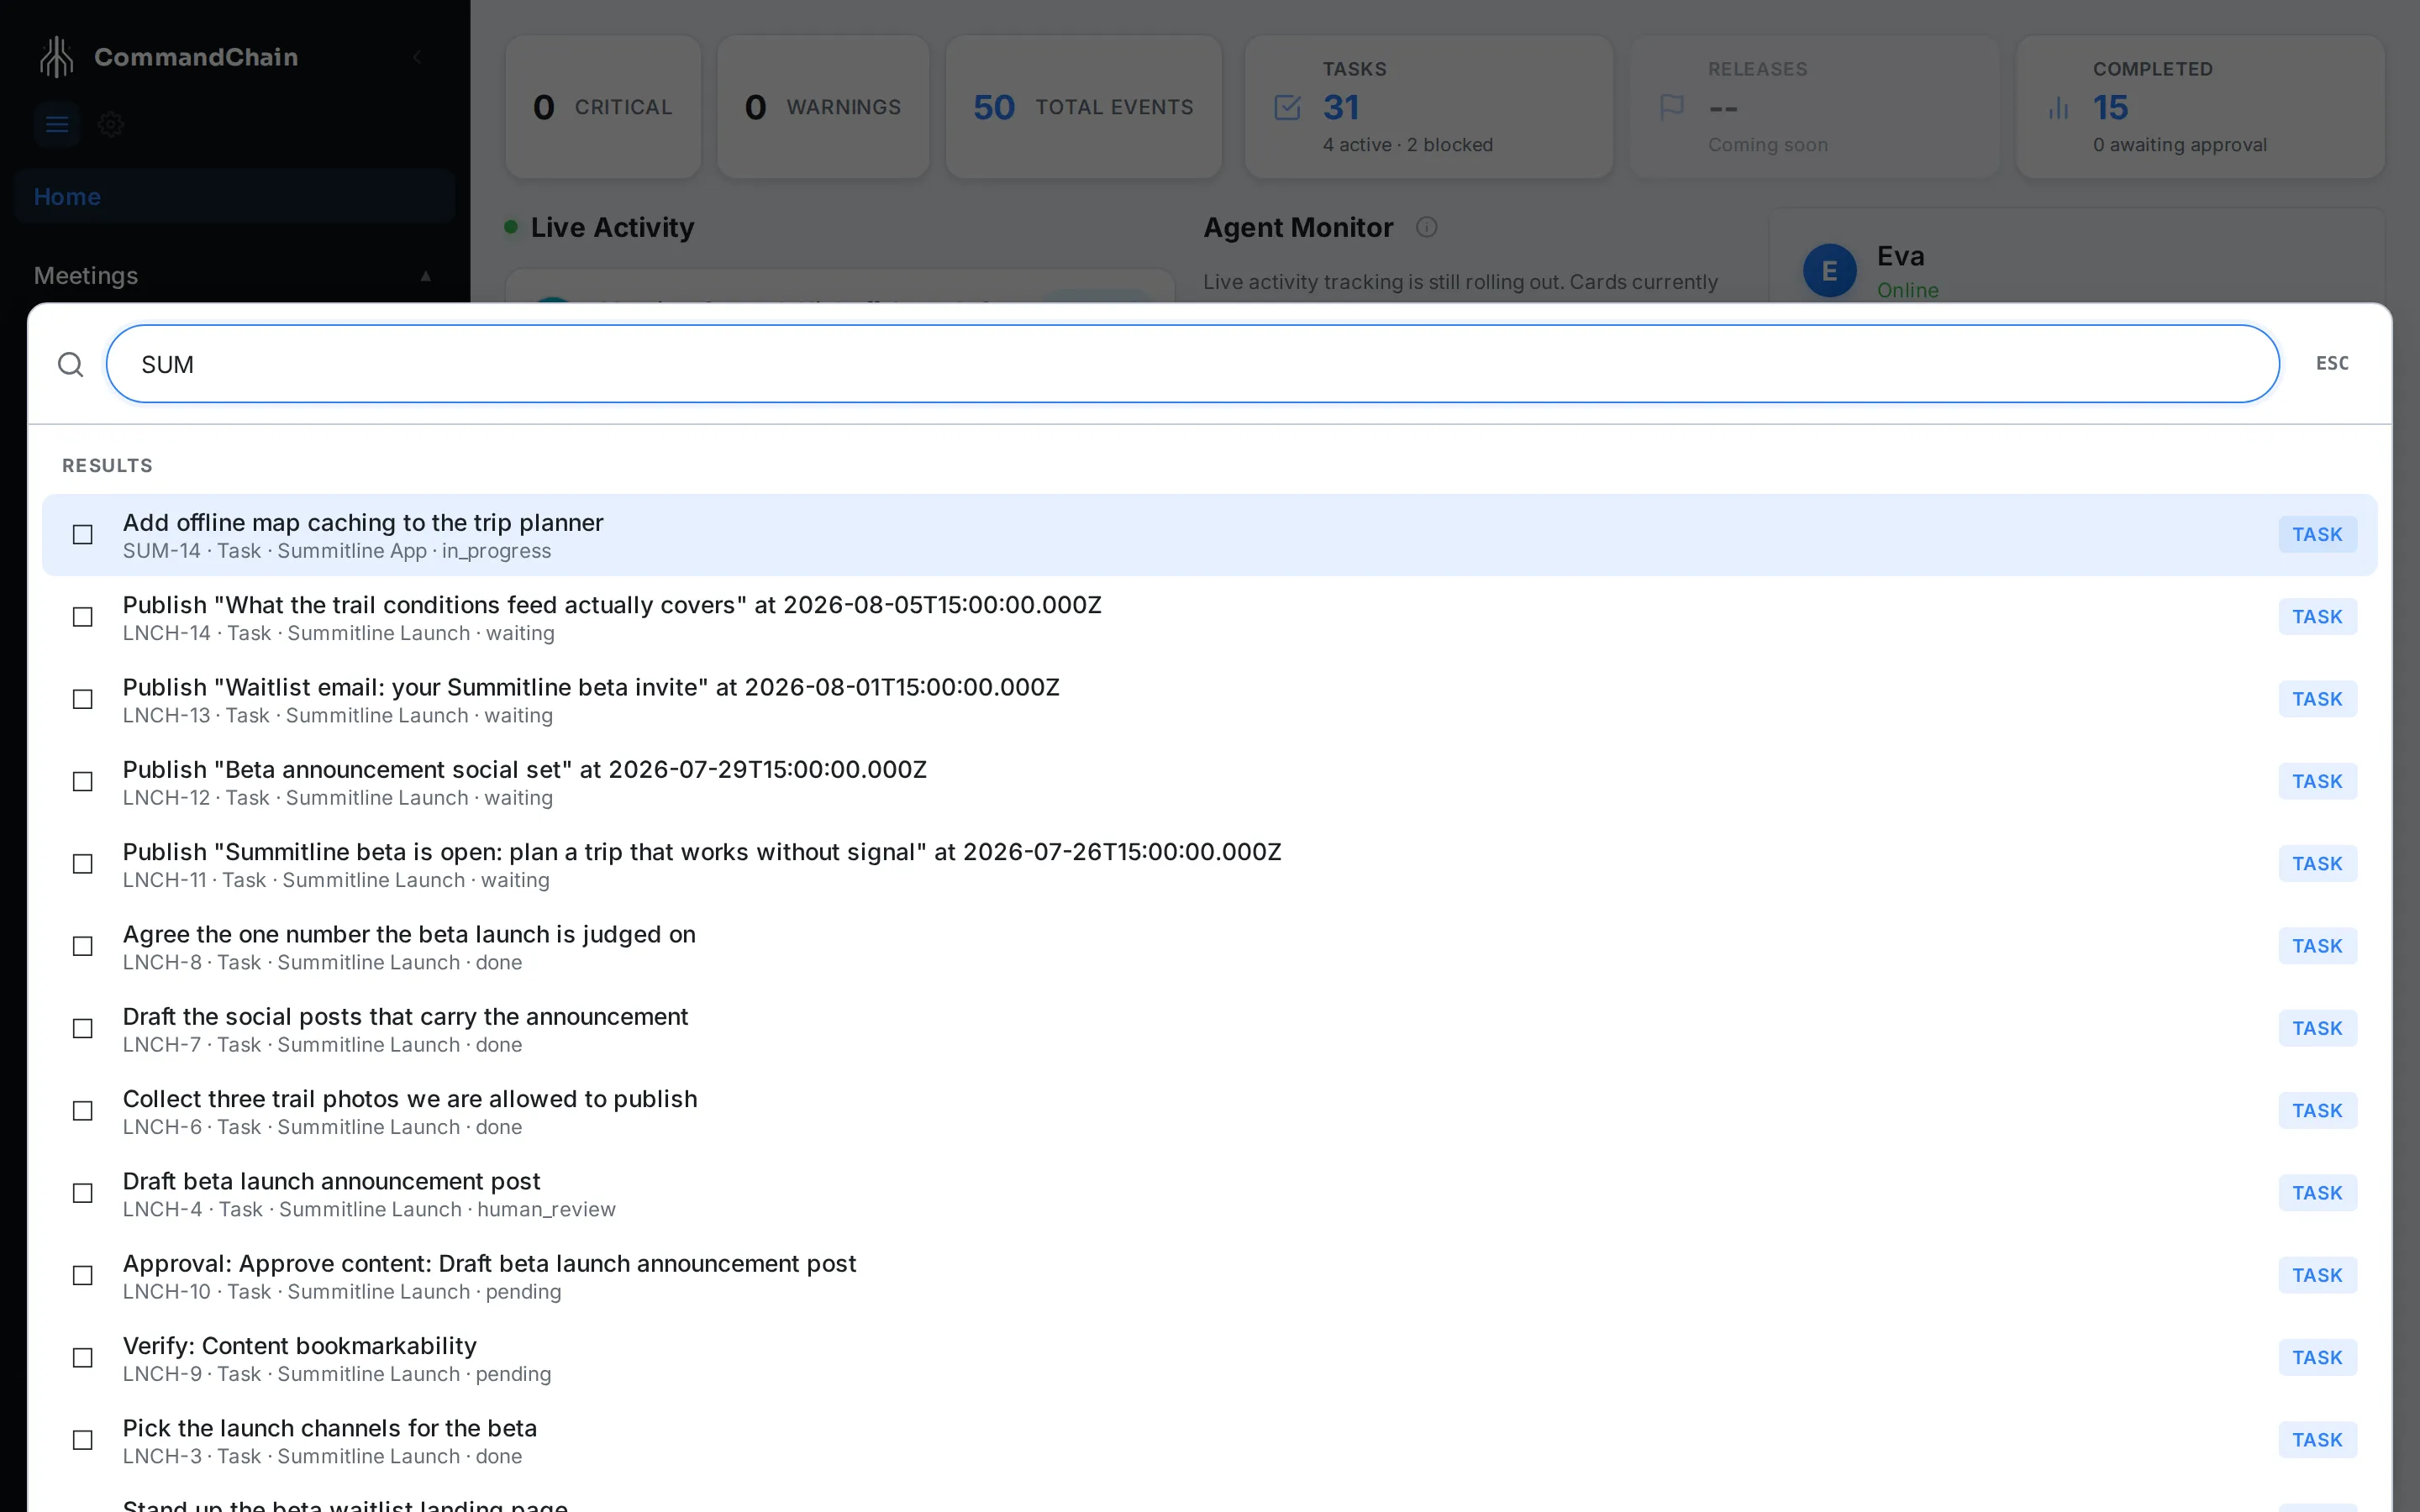Select checkbox next to Verify: Content bookmarkability

(83, 1358)
